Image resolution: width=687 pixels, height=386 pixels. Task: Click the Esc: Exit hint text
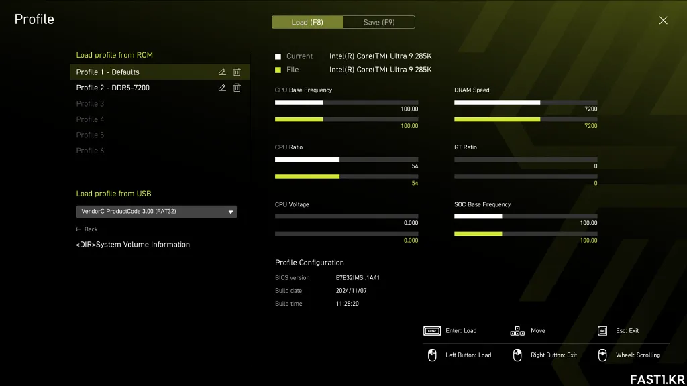(627, 331)
